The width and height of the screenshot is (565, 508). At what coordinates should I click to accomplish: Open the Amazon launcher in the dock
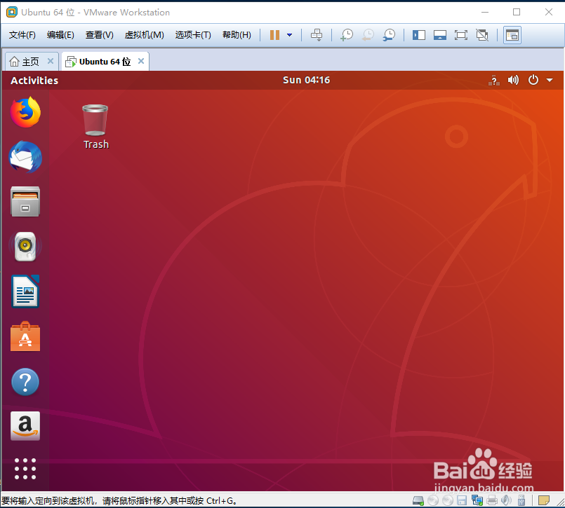point(25,426)
